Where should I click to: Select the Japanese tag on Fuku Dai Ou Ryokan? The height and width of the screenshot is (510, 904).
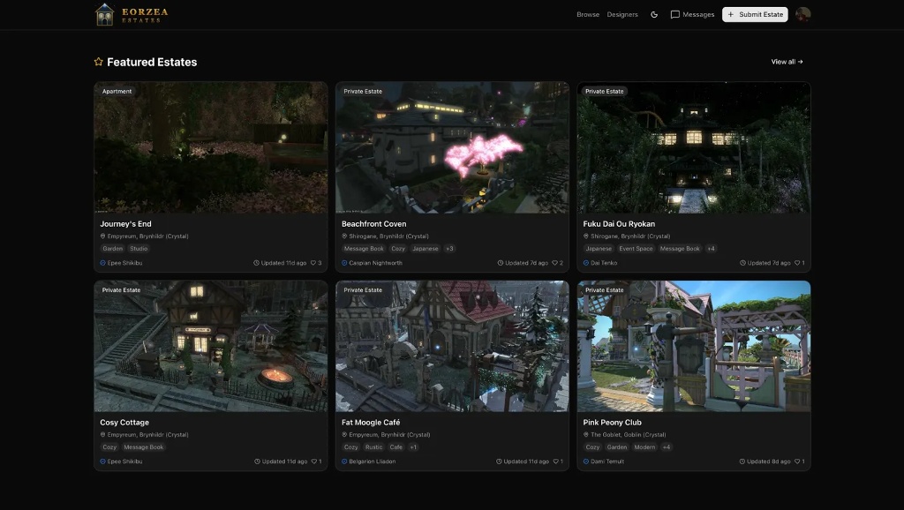(x=598, y=249)
